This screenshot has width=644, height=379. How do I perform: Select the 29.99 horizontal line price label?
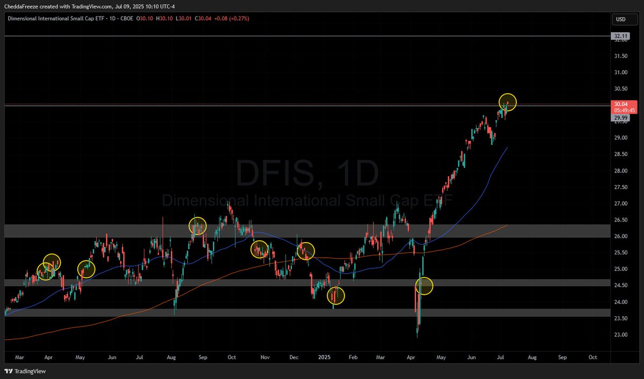[620, 118]
